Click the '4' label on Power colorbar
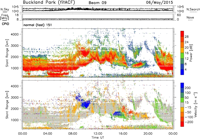This screenshot has height=139, width=200. [186, 69]
